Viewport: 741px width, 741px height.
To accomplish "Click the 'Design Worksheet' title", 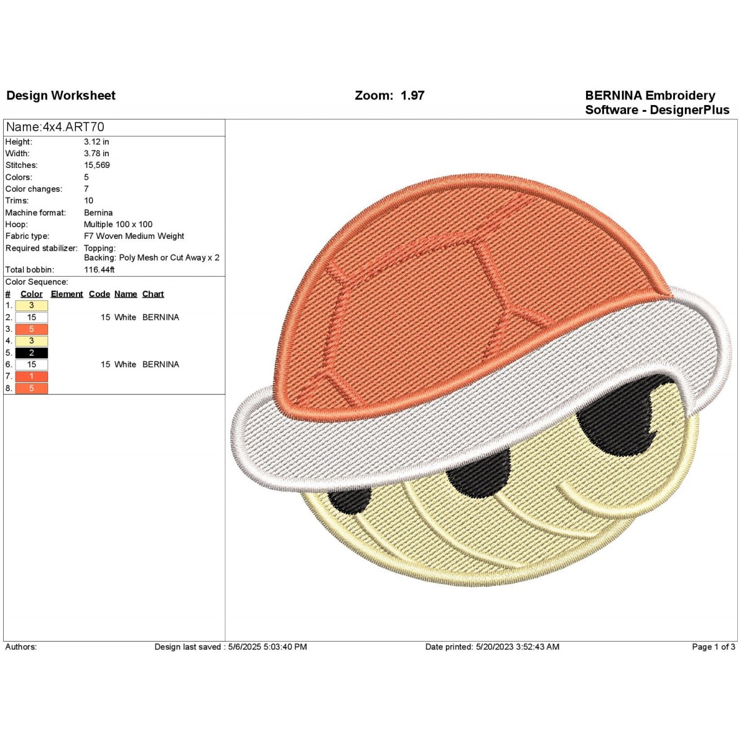I will (61, 96).
